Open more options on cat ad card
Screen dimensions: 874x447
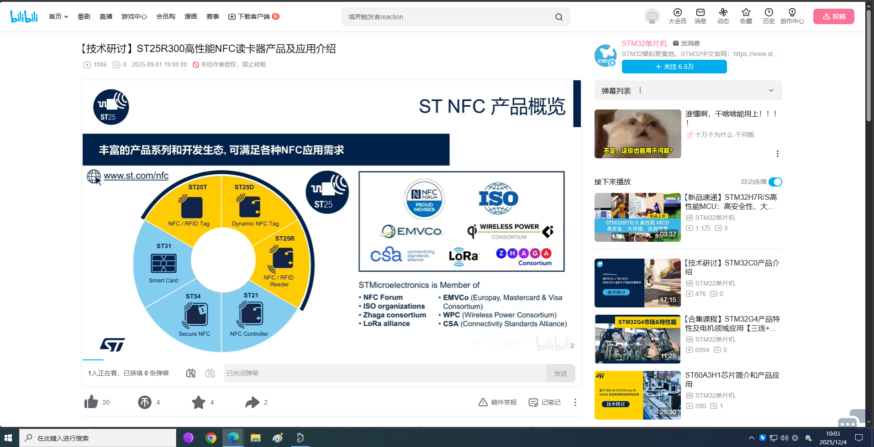point(777,154)
